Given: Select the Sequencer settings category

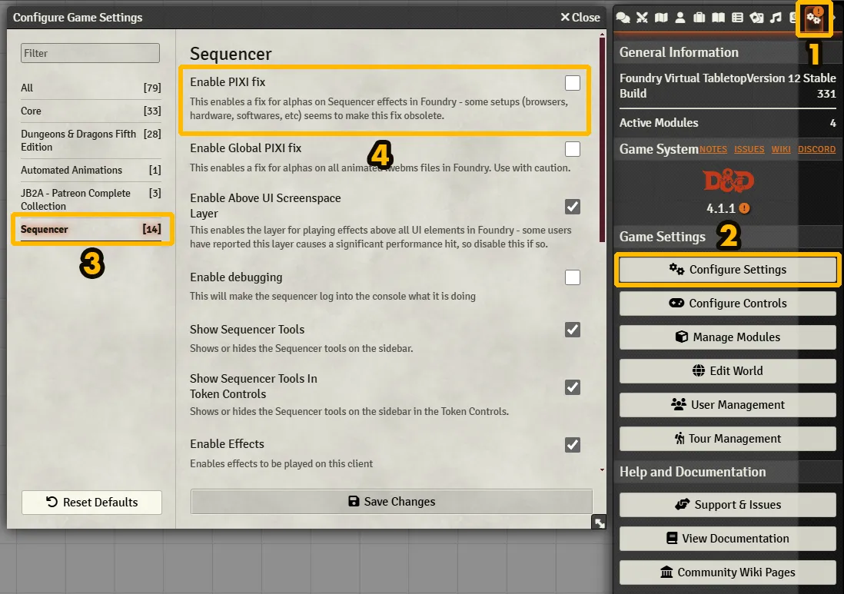Looking at the screenshot, I should tap(91, 229).
